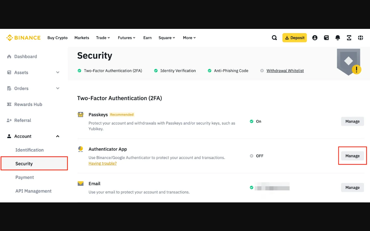Expand the Futures dropdown menu
Image resolution: width=370 pixels, height=231 pixels.
(127, 38)
